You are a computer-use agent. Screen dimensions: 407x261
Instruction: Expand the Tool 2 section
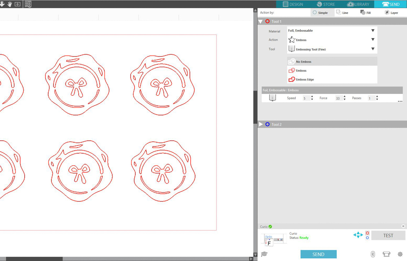[x=261, y=124]
